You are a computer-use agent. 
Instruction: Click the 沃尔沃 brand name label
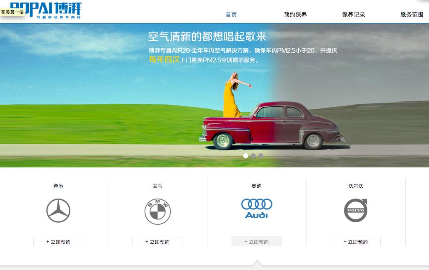click(x=356, y=186)
